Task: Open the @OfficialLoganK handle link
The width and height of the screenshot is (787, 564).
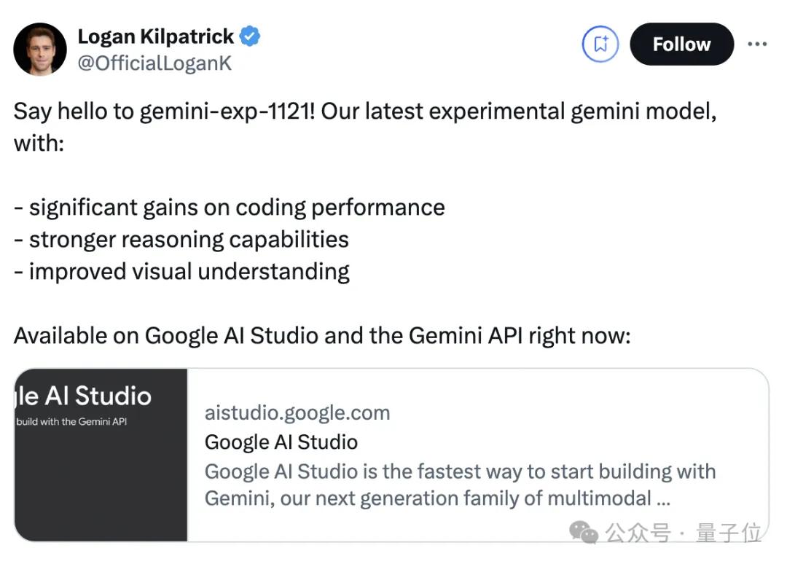Action: pyautogui.click(x=154, y=63)
